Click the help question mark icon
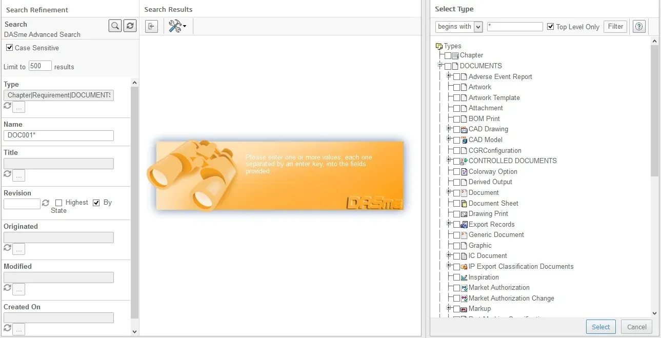This screenshot has height=338, width=661. [639, 27]
